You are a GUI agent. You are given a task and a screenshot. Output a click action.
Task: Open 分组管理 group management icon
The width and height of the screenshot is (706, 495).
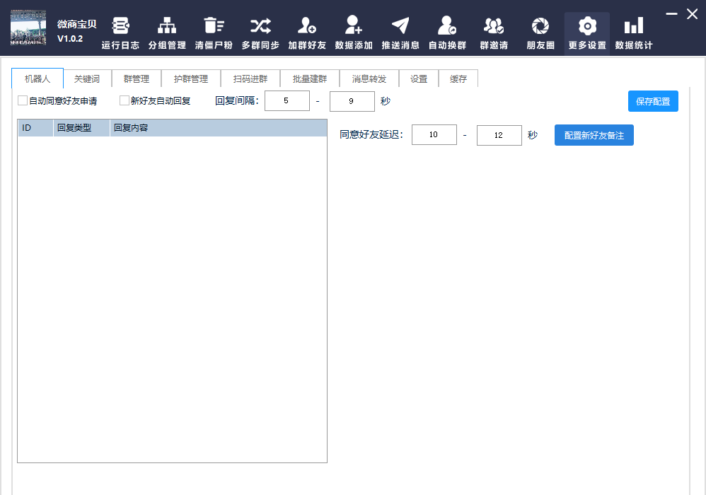(x=167, y=27)
